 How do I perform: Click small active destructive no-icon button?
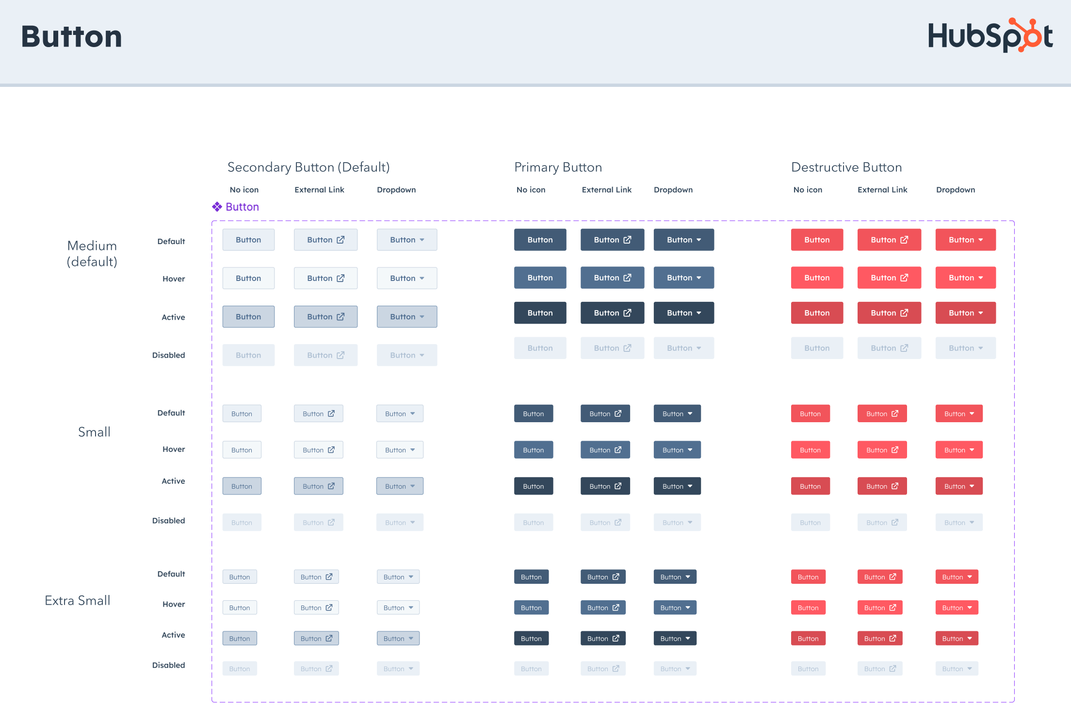click(811, 486)
